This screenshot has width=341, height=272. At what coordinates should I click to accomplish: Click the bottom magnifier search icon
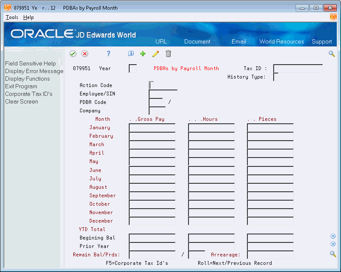(x=333, y=254)
